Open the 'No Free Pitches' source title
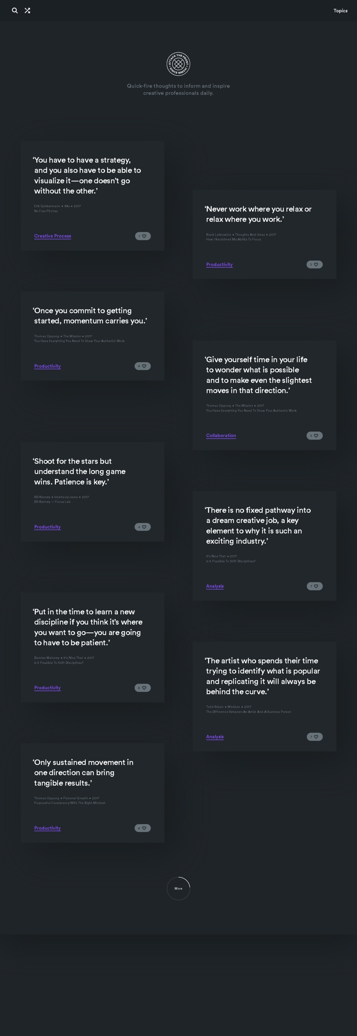 pos(46,211)
